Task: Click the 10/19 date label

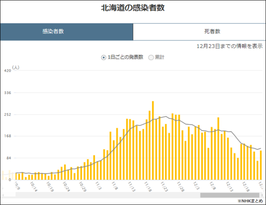Action: pos(50,187)
